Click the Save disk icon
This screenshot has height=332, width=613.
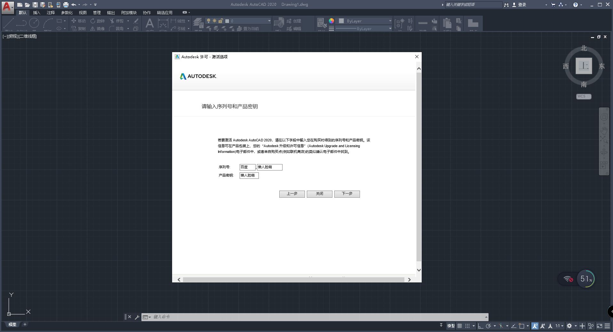click(x=35, y=5)
